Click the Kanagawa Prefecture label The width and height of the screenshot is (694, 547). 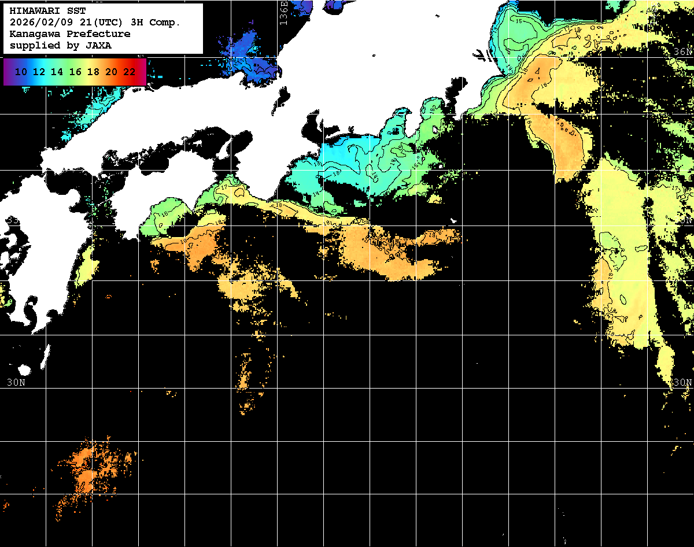tap(69, 34)
